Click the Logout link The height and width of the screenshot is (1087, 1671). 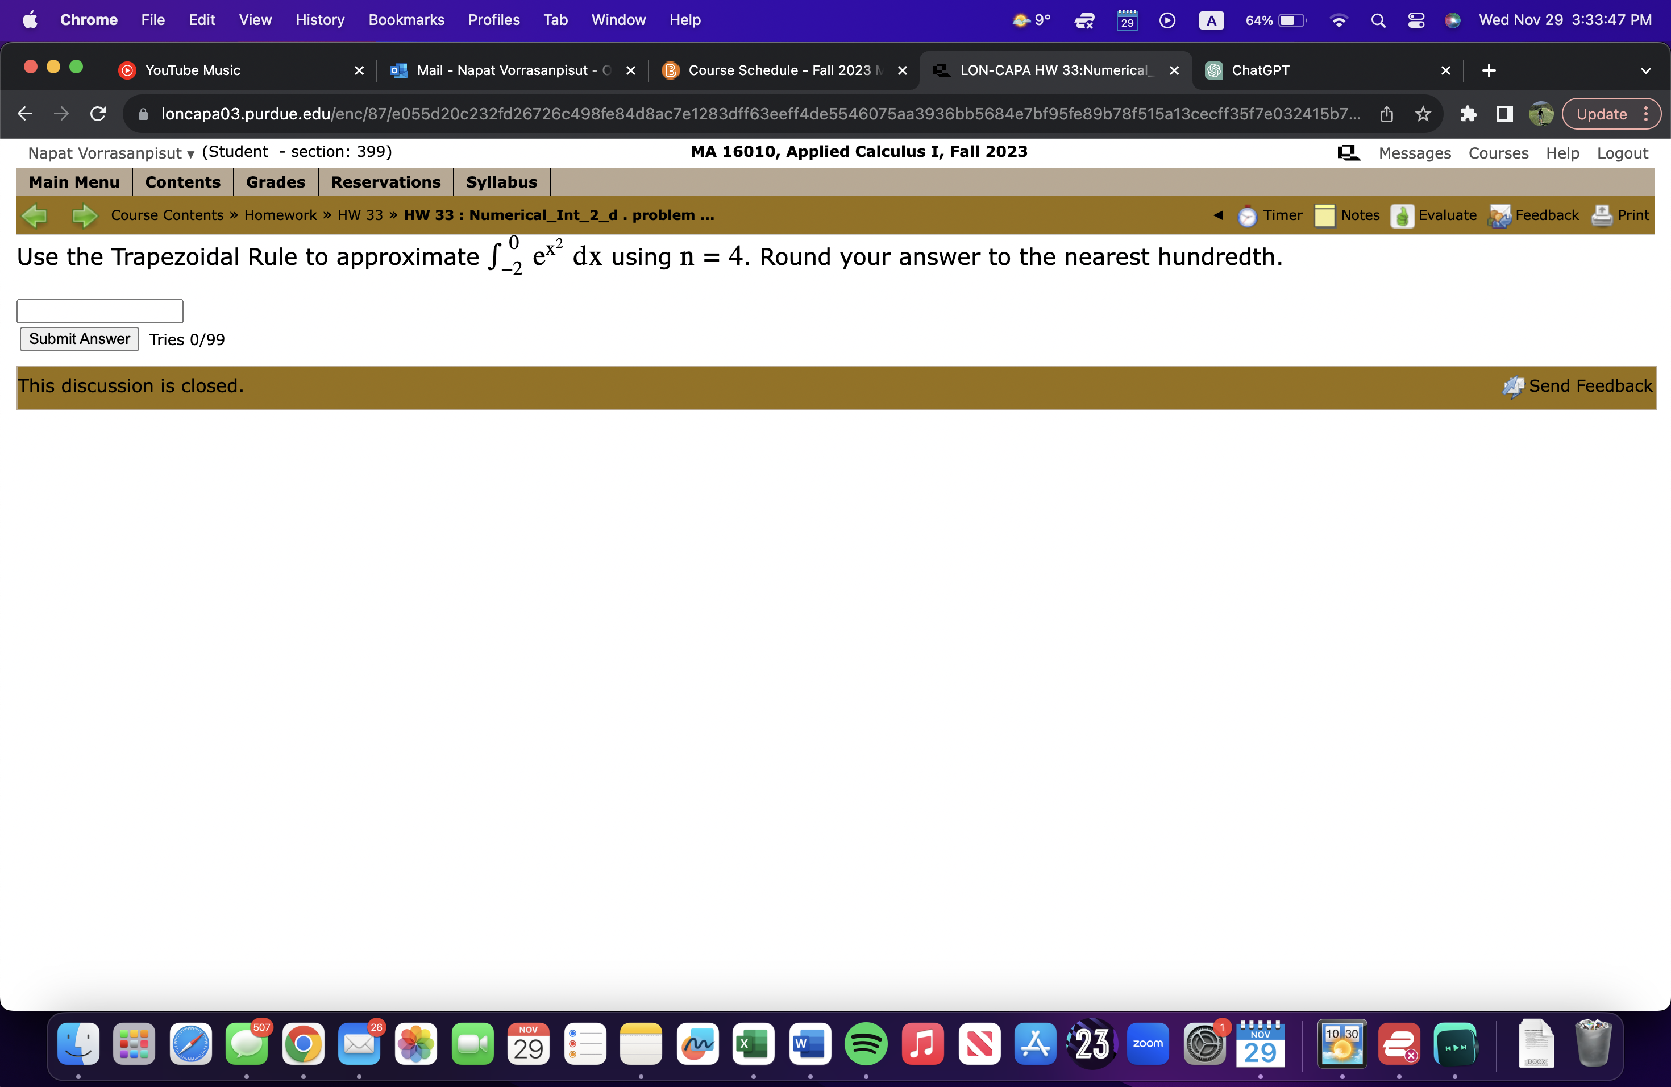1623,152
